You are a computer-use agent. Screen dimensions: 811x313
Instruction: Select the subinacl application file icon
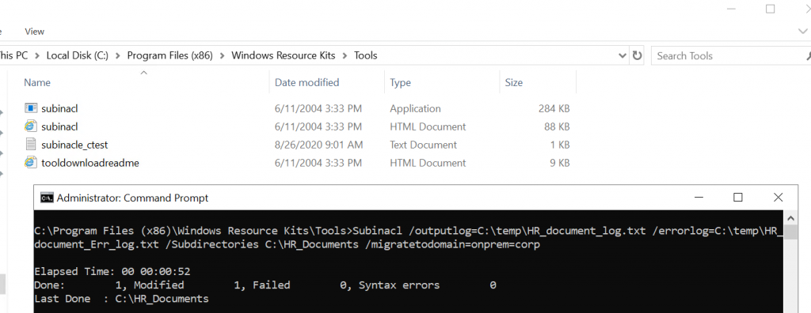tap(31, 108)
